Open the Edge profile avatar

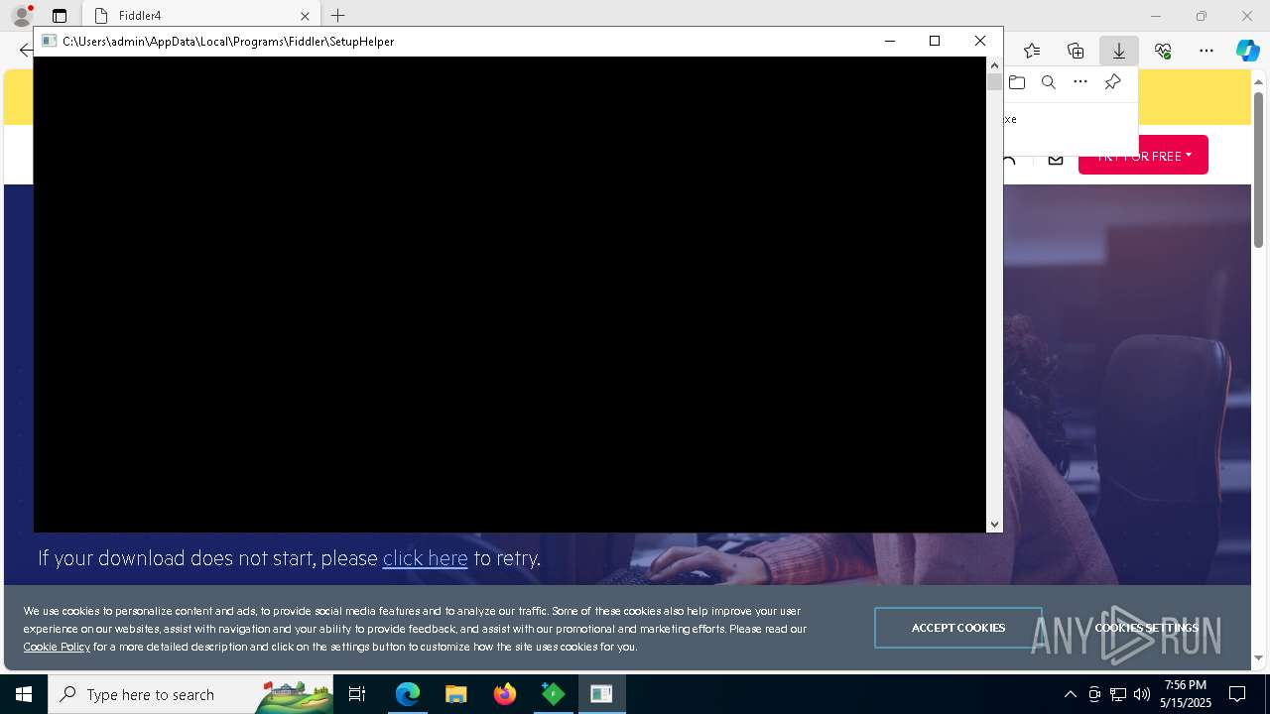click(21, 16)
